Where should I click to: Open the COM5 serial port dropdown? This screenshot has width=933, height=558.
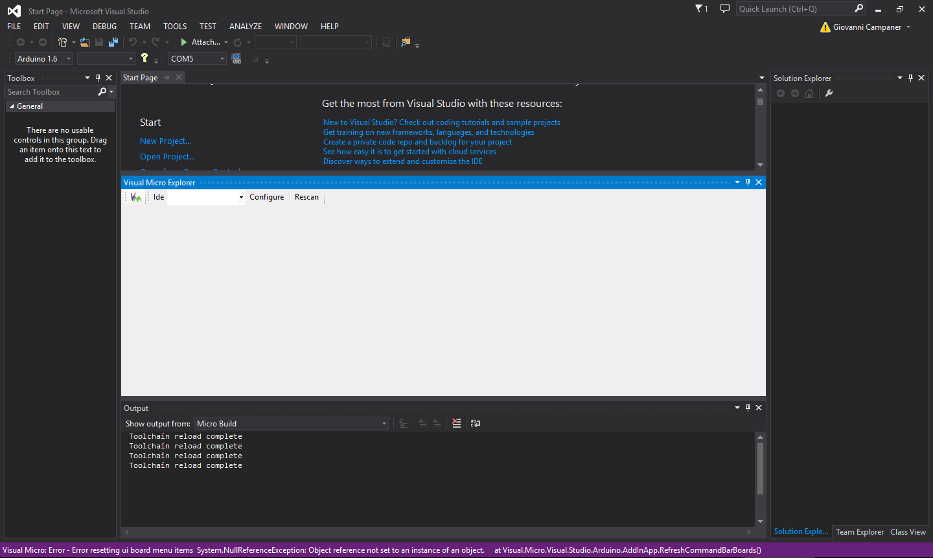tap(222, 59)
